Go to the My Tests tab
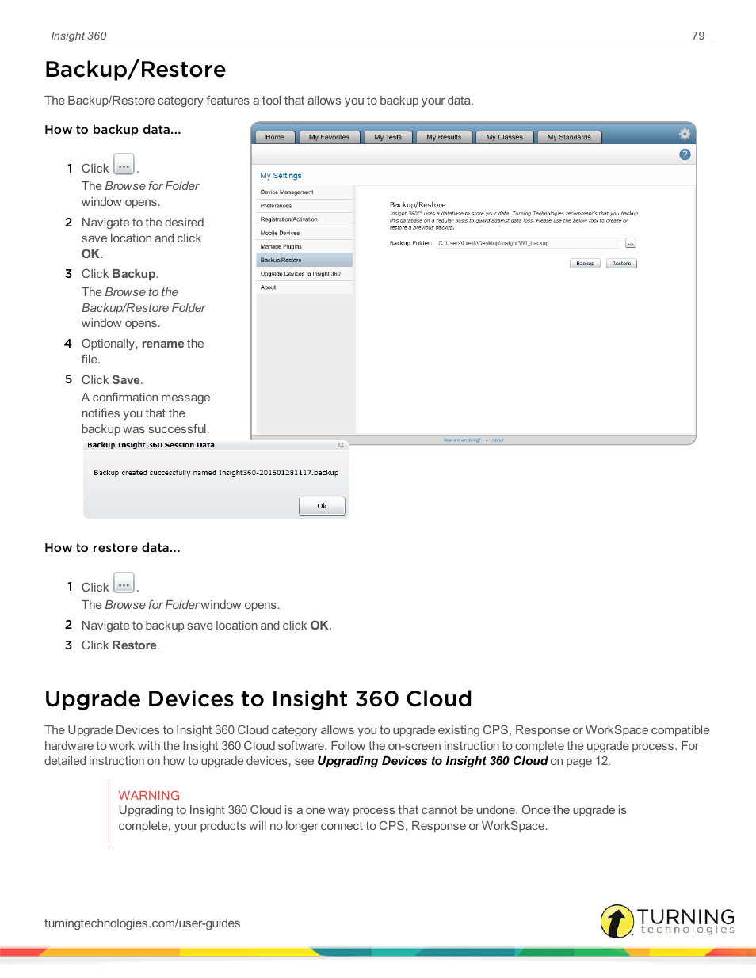756x978 pixels. pyautogui.click(x=388, y=138)
